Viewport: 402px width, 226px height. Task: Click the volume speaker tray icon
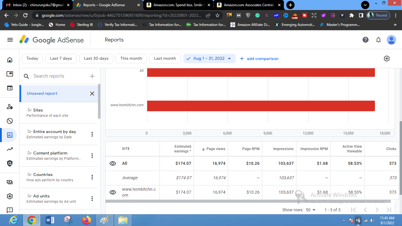pos(372,220)
